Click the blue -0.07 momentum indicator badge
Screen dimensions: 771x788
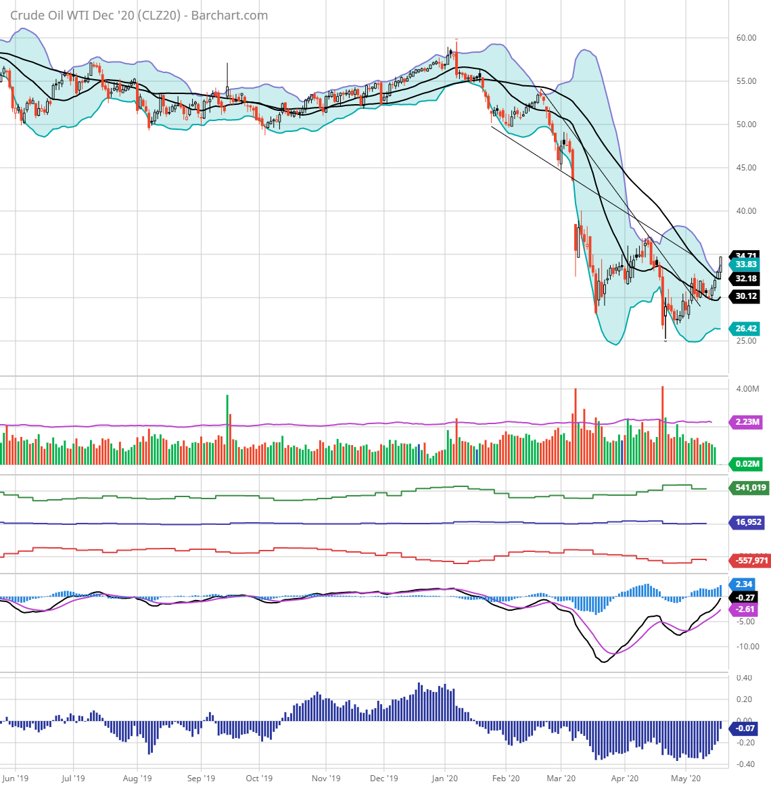click(744, 729)
